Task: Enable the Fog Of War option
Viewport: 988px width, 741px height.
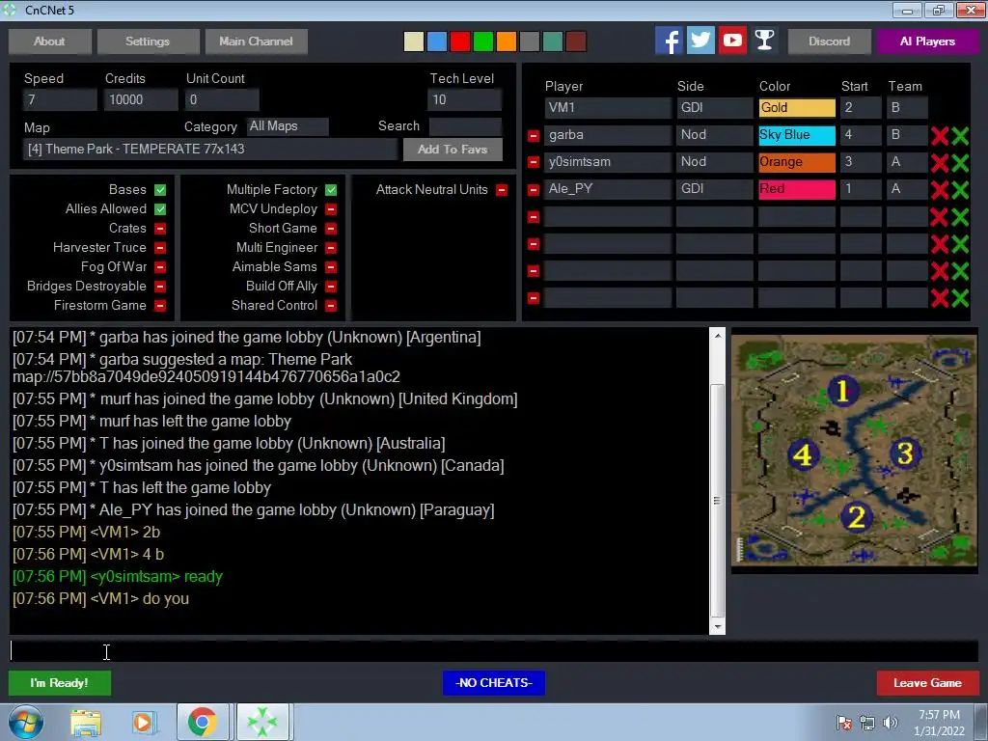Action: [160, 267]
